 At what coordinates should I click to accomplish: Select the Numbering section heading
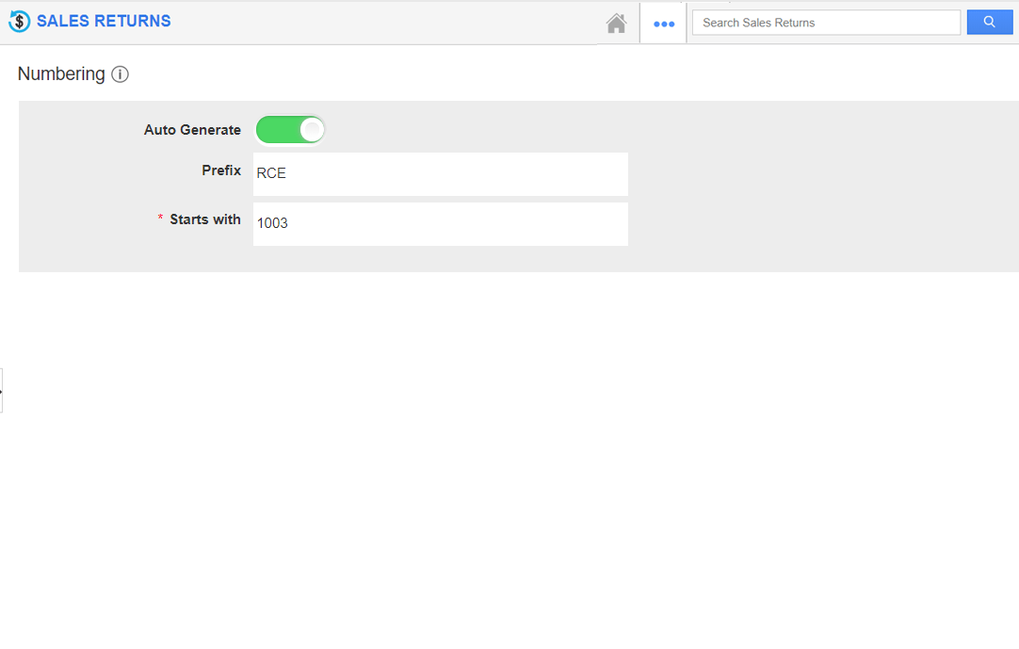[61, 74]
